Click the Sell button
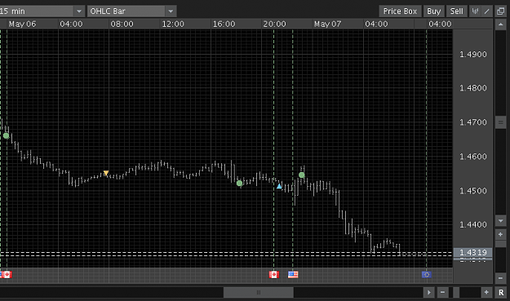 click(456, 11)
